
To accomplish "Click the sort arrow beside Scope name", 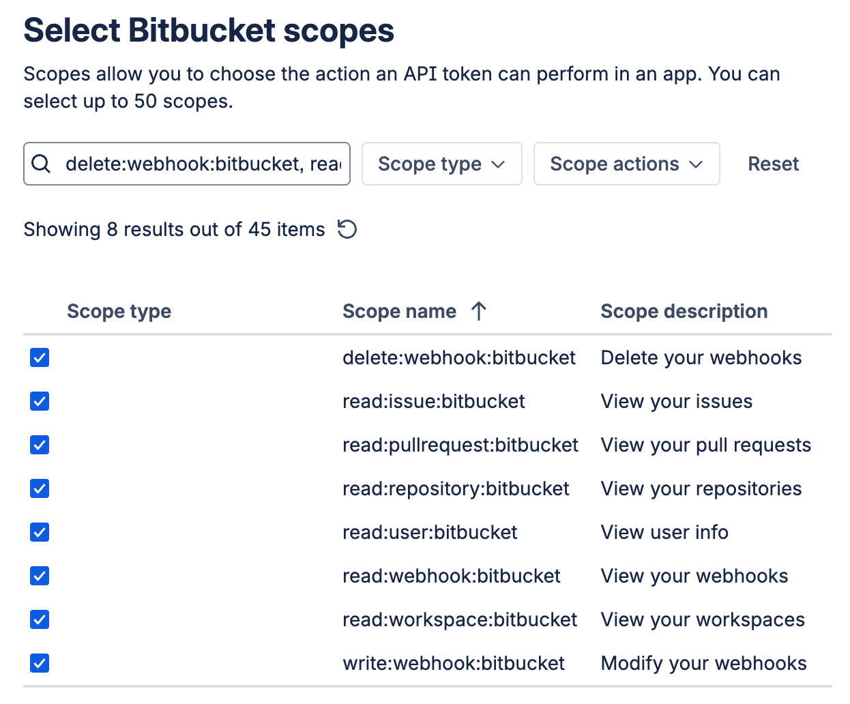I will [x=479, y=311].
